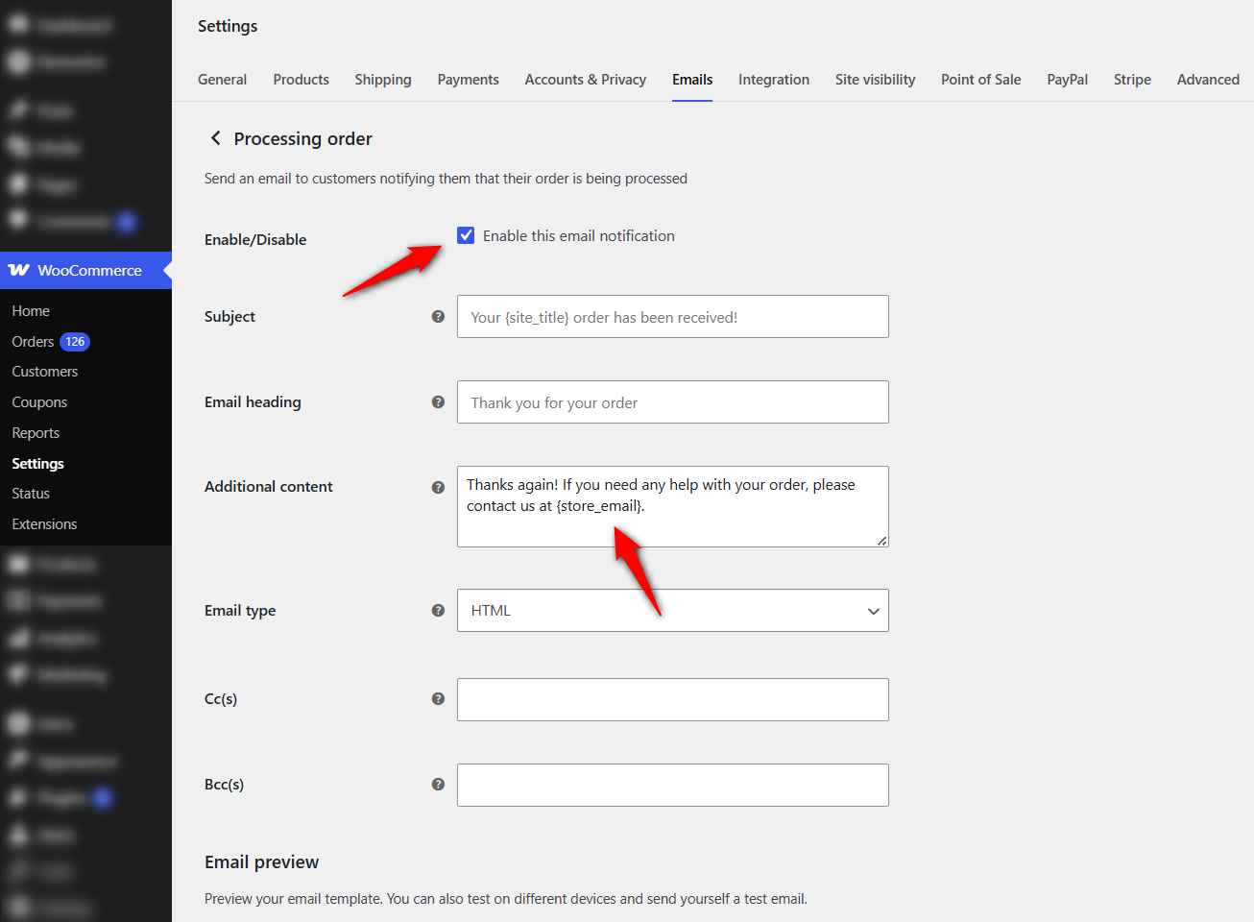Screen dimensions: 1254x922
Task: Open the Bcc(s) help tooltip icon
Action: (x=438, y=784)
